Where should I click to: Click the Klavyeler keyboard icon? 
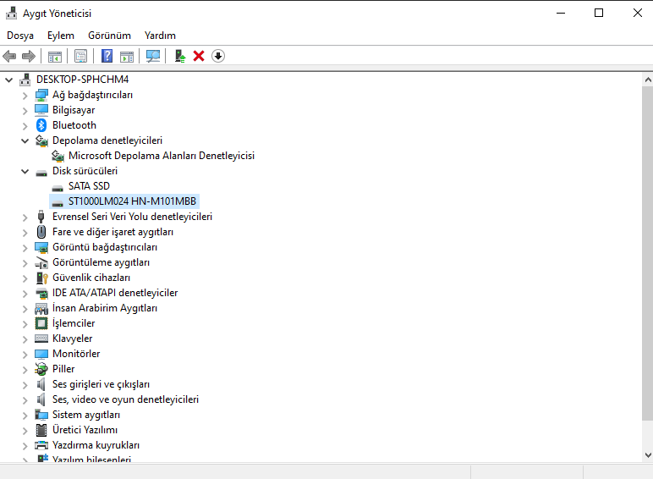point(41,339)
